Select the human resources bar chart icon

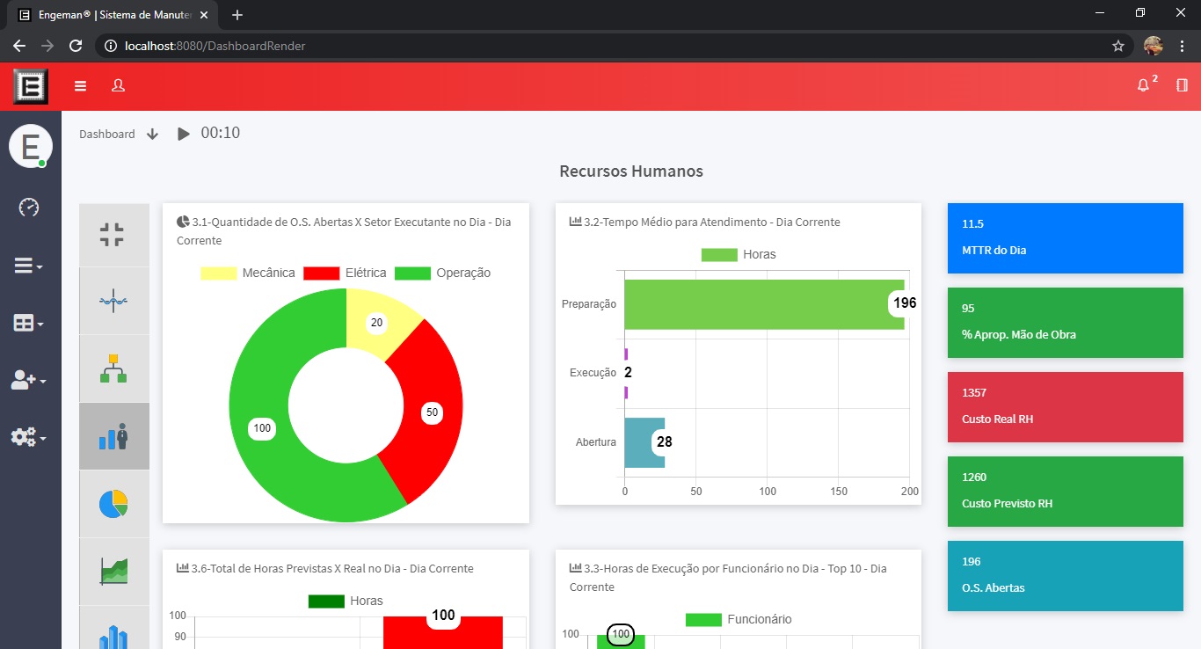click(113, 436)
